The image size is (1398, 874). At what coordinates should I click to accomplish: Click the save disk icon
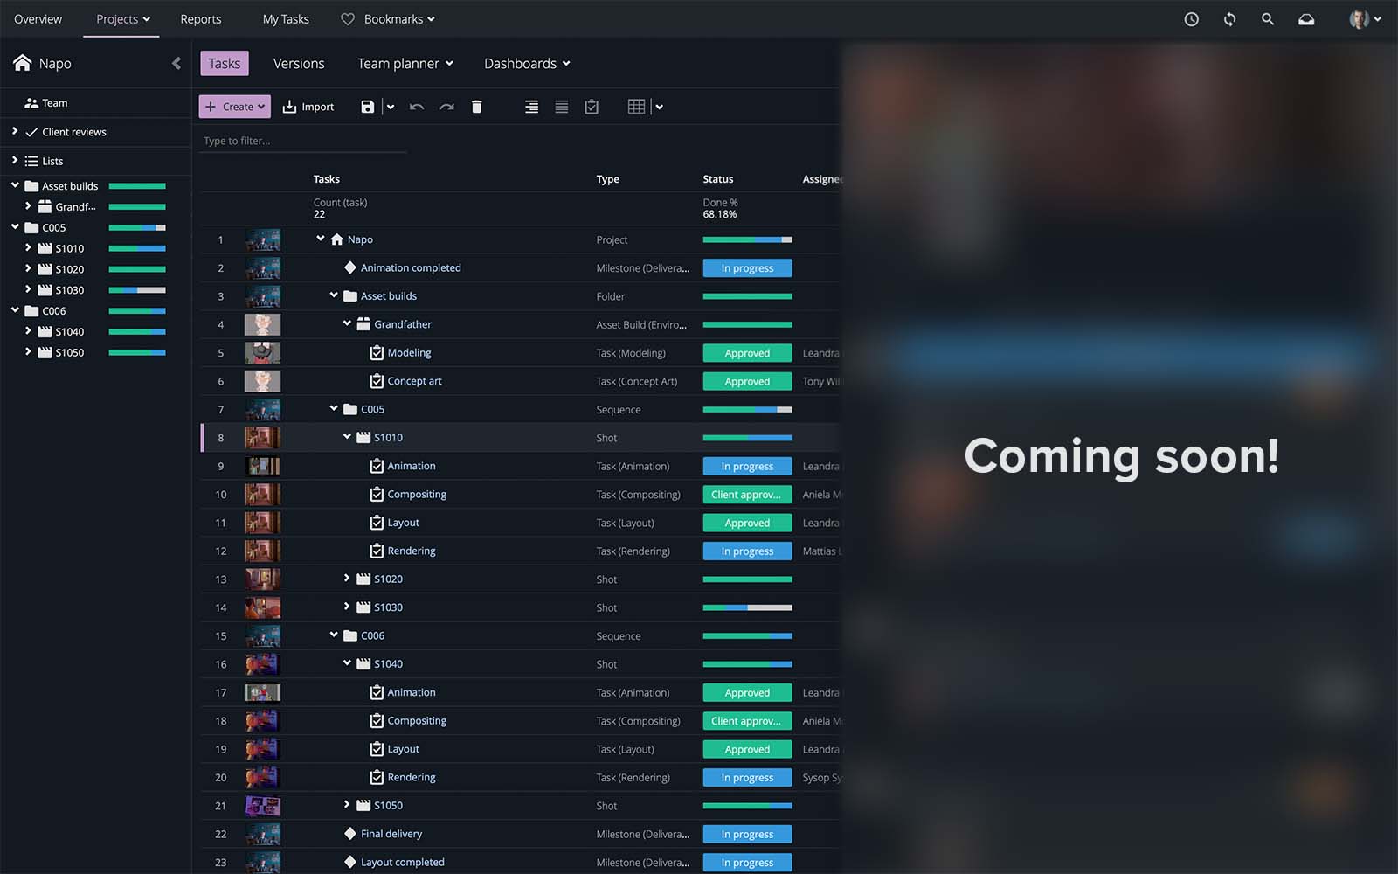[367, 107]
